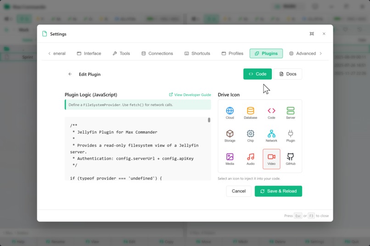Select the Network drive icon
Viewport: 370px width, 246px height.
click(271, 136)
